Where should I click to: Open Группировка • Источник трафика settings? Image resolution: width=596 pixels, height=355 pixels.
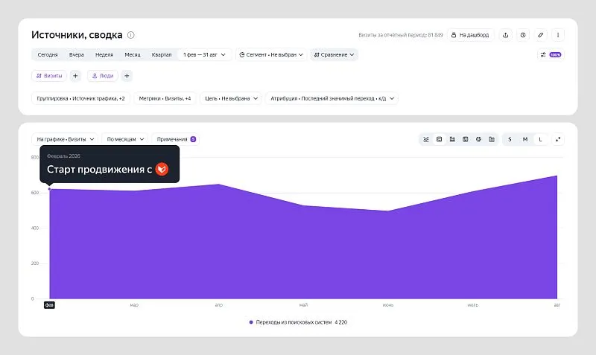point(80,98)
